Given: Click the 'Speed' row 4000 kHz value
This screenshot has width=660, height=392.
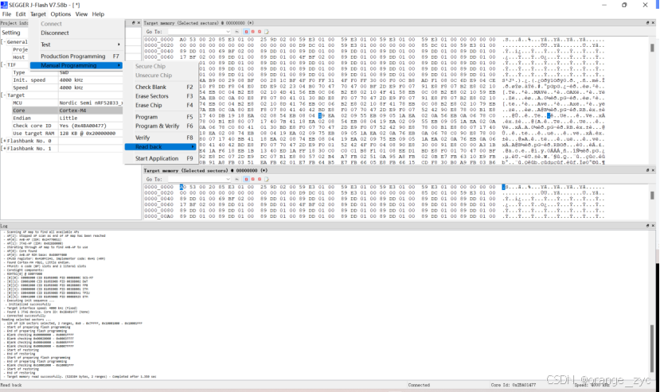Looking at the screenshot, I should click(71, 87).
